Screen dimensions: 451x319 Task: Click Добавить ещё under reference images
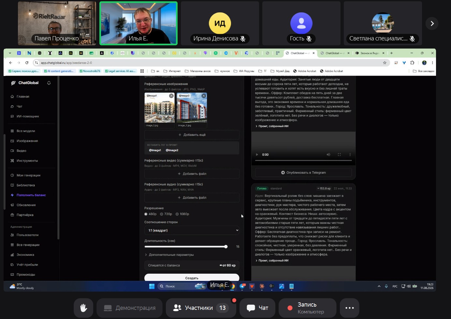[x=192, y=135]
